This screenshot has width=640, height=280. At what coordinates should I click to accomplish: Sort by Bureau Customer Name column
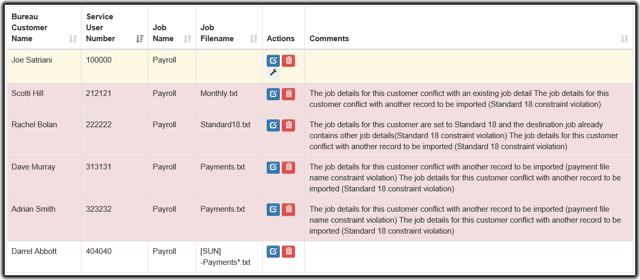tap(73, 39)
